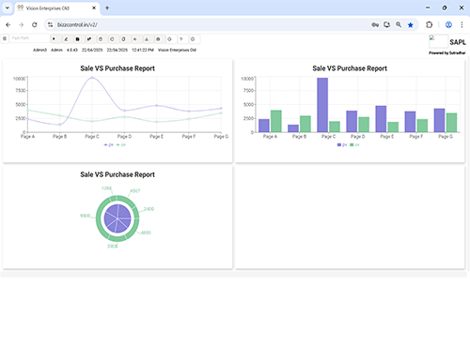Click the purple Page C bar
470x345 pixels.
(322, 105)
